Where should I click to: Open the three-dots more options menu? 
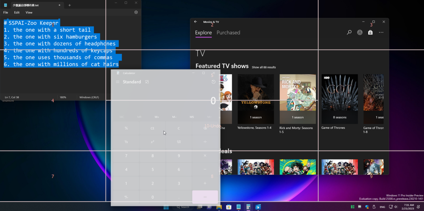tap(381, 33)
